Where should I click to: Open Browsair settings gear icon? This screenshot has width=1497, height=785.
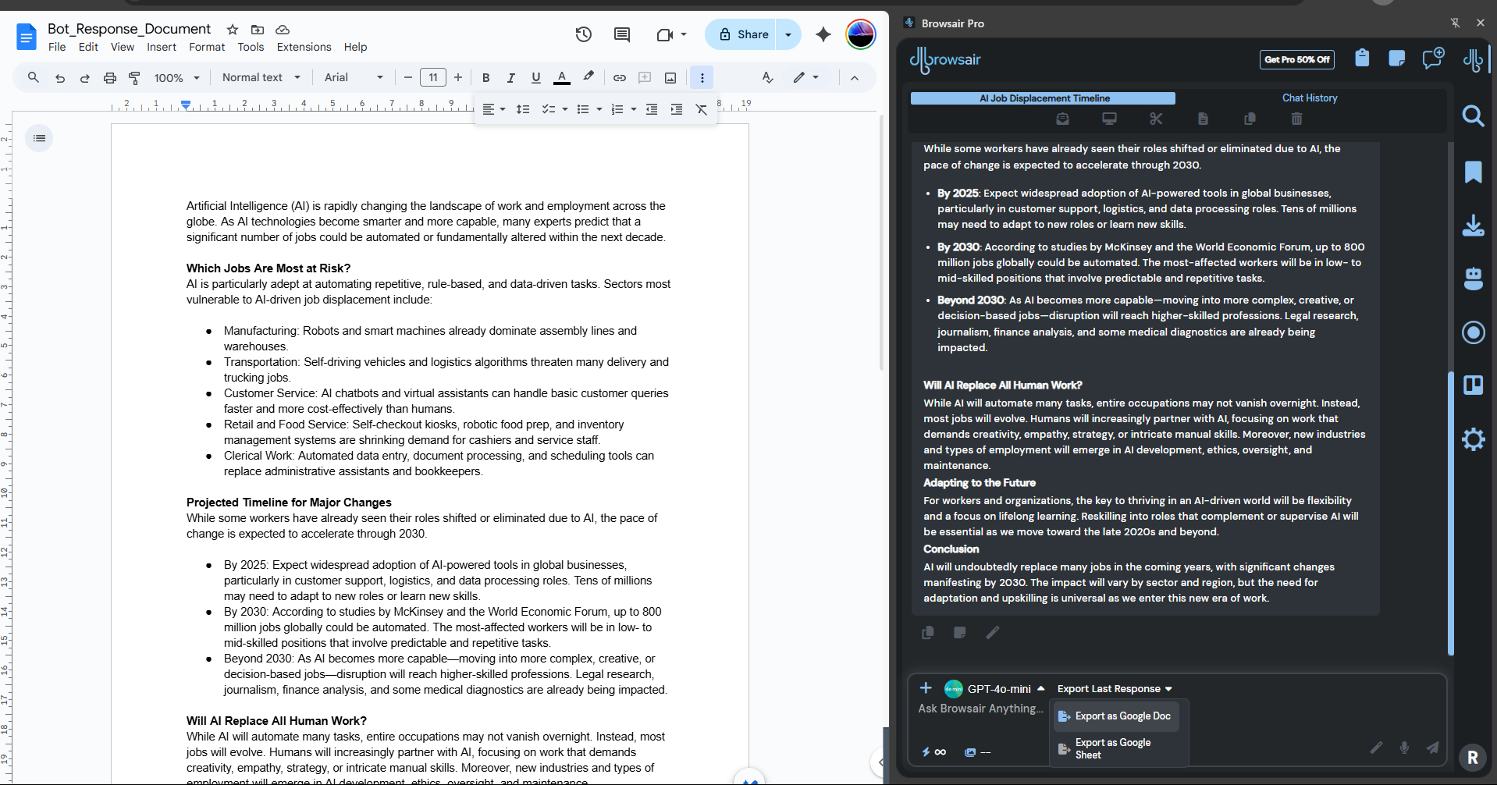(1473, 439)
